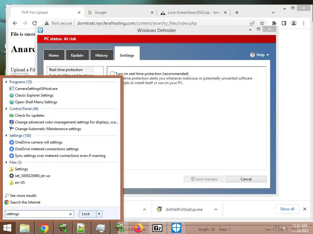
Task: Show hidden system tray icons
Action: coord(269,229)
